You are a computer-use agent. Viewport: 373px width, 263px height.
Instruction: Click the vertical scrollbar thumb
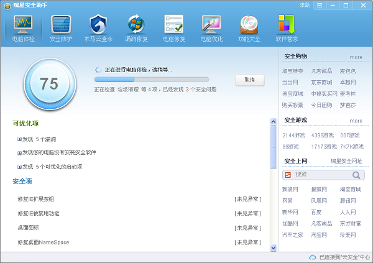point(274,147)
